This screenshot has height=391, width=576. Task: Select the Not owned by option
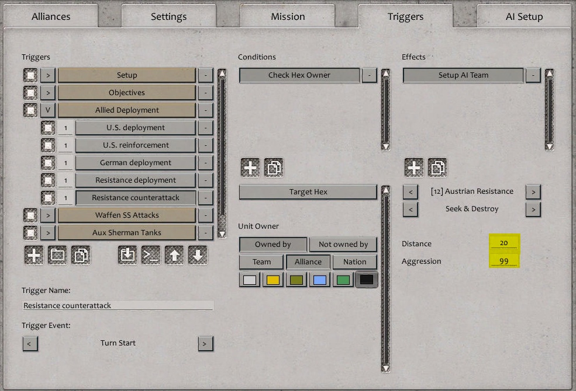(x=343, y=244)
